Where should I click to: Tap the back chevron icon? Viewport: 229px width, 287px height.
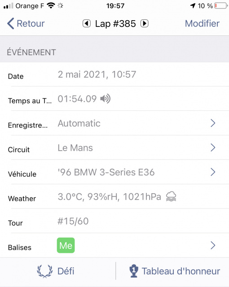11,23
